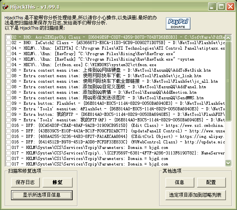Close the HijackThis window
Image resolution: width=237 pixels, height=210 pixels.
point(231,7)
